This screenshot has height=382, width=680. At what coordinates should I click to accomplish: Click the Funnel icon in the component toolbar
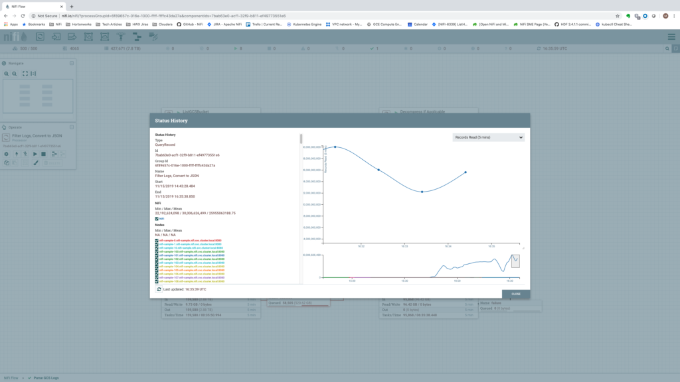pyautogui.click(x=120, y=38)
